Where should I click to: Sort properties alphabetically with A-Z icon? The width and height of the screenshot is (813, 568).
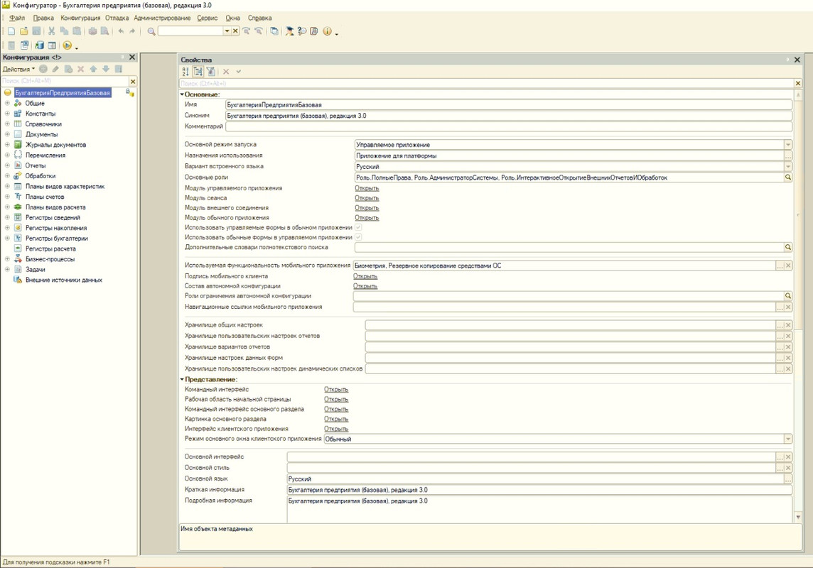click(185, 72)
